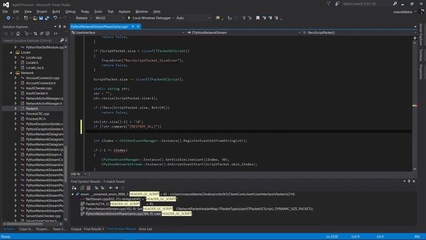
Task: Click the Undo toolbar icon
Action: coord(55,18)
